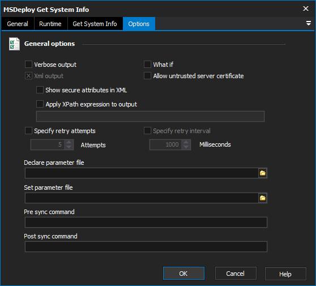Browse for Set parameter file folder icon
The width and height of the screenshot is (316, 286).
click(x=263, y=198)
